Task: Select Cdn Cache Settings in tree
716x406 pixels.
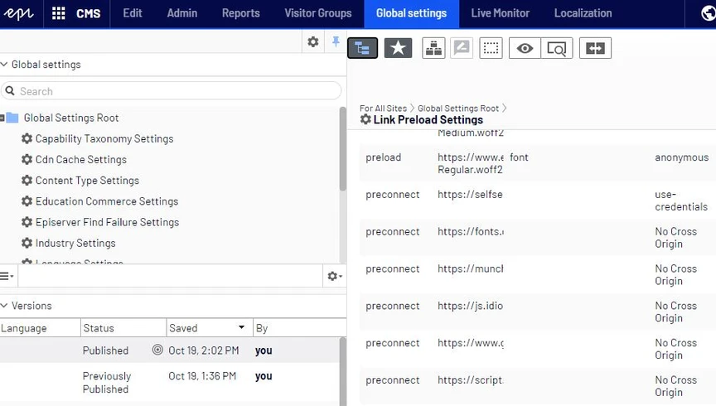Action: click(81, 159)
